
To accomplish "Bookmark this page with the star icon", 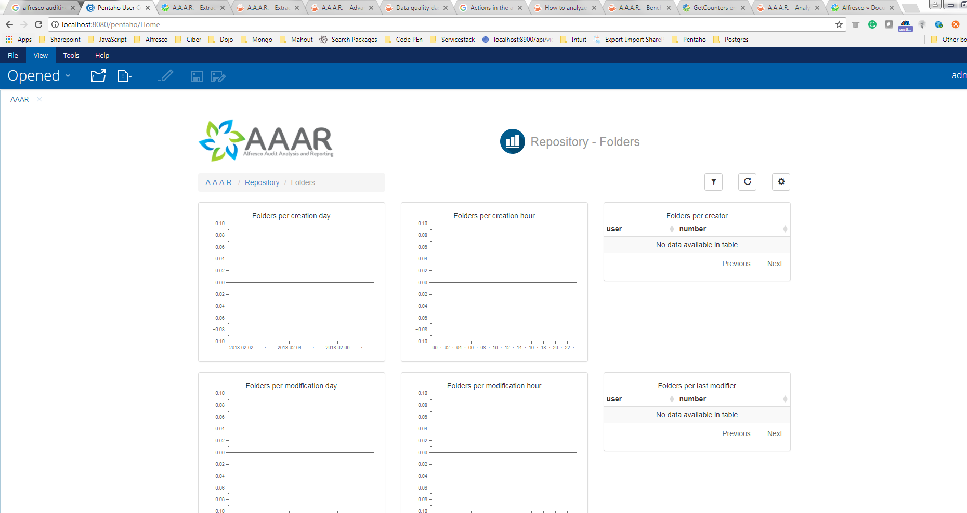I will point(839,24).
